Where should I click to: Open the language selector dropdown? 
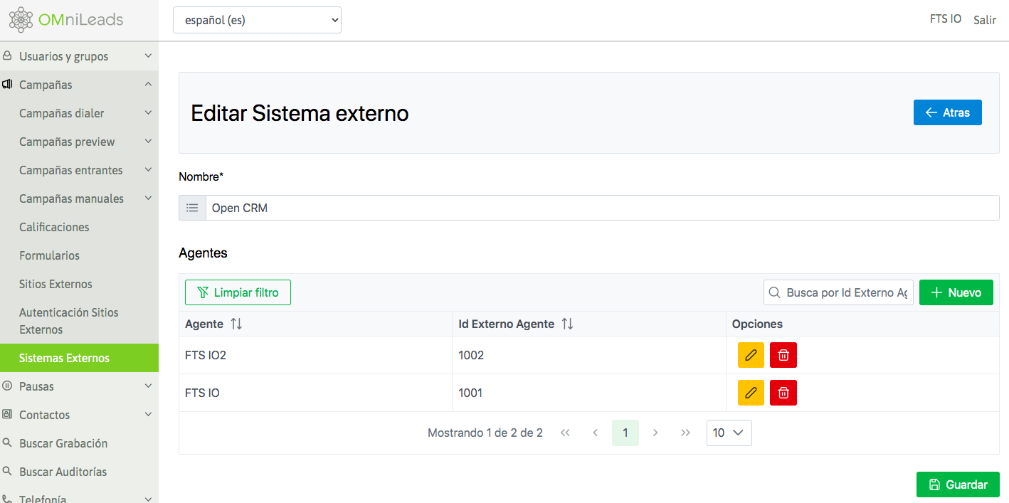point(257,20)
